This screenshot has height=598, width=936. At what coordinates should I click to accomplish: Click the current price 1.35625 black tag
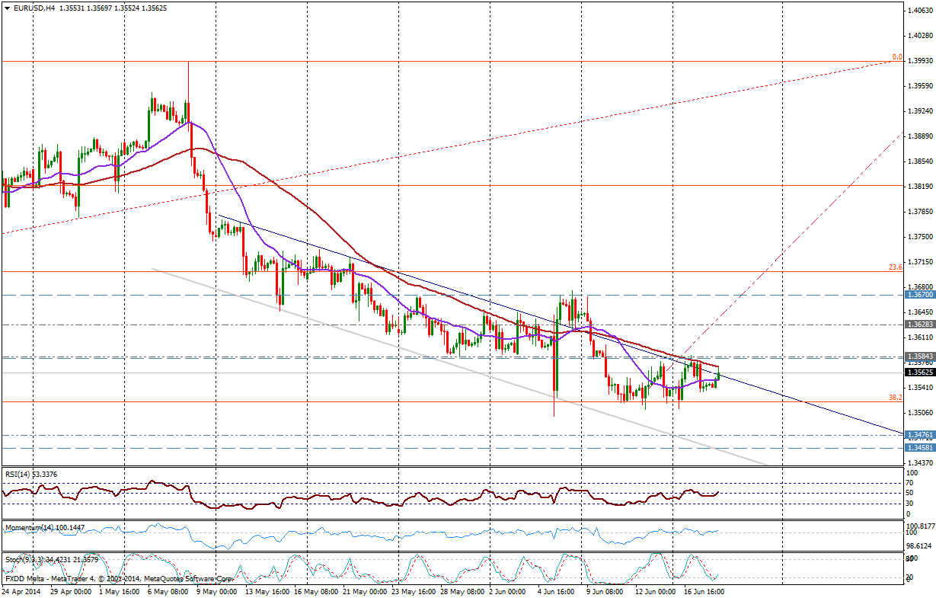click(x=919, y=373)
